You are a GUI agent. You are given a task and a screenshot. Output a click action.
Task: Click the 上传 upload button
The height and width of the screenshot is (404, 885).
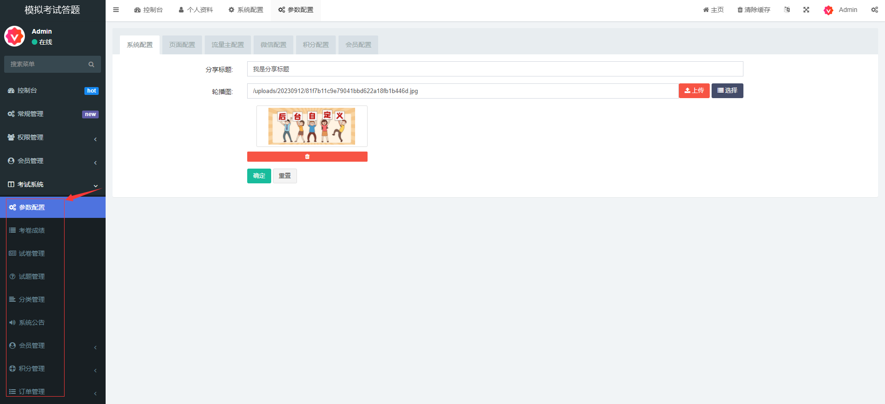[694, 91]
